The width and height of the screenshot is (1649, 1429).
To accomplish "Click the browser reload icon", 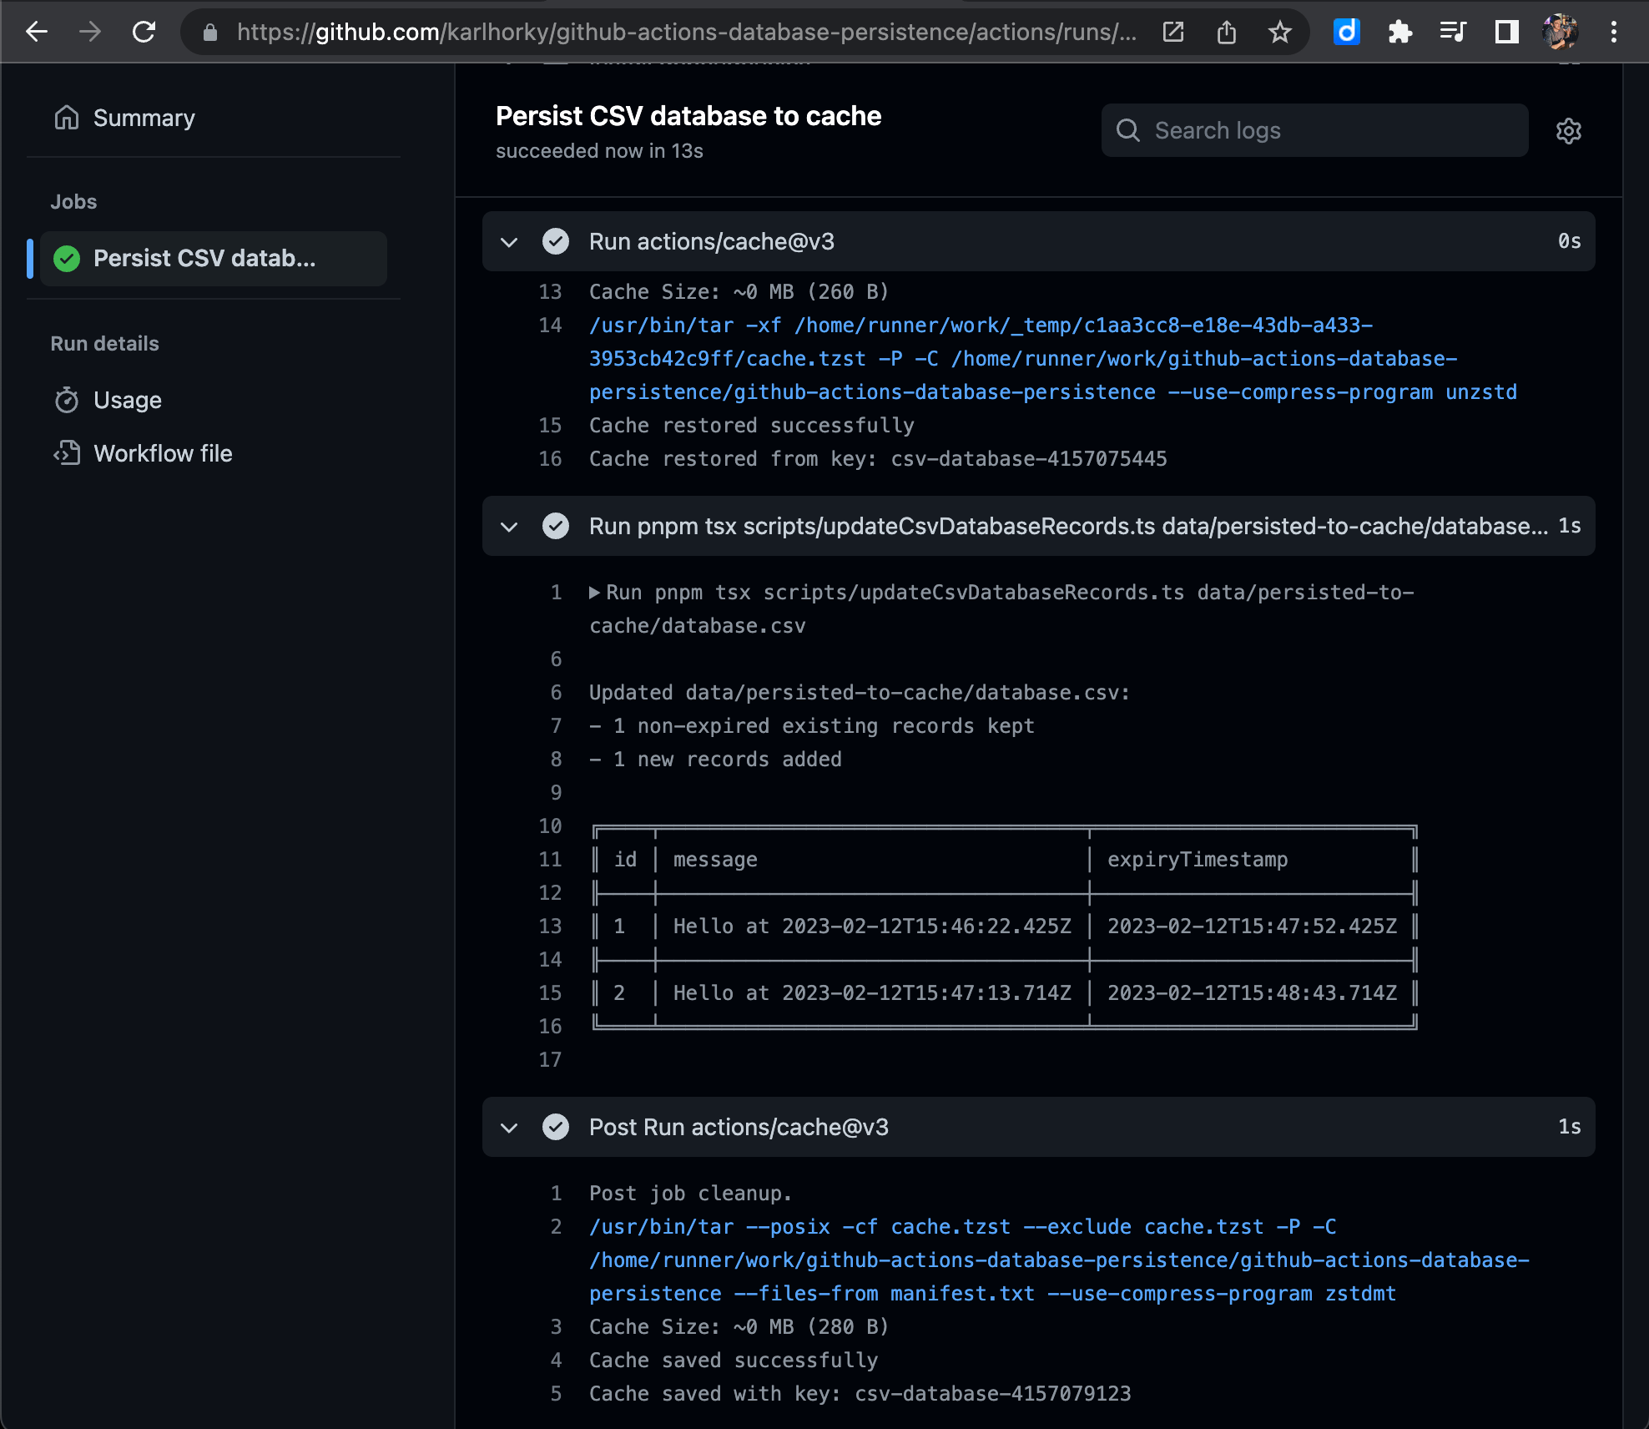I will click(144, 33).
